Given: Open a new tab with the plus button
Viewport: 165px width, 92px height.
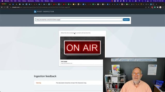Looking at the screenshot, I should pos(156,4).
